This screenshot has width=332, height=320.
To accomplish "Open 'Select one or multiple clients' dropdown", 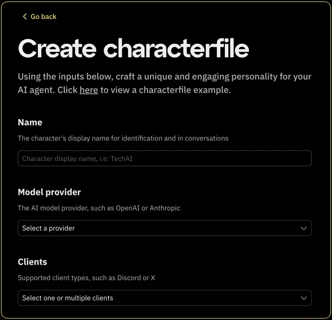I will (165, 298).
